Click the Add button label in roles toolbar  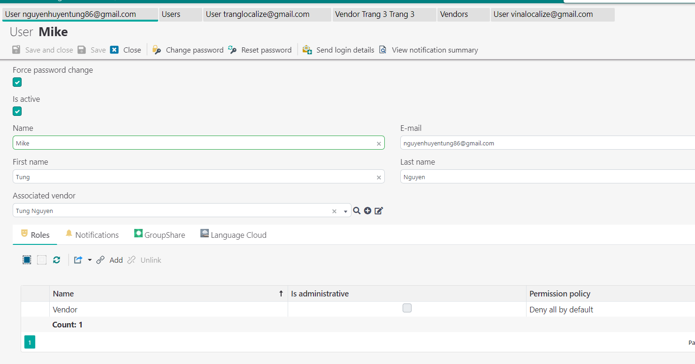(116, 260)
